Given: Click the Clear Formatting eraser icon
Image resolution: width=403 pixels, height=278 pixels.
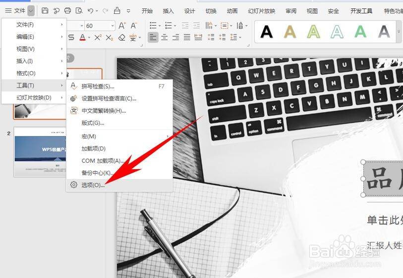Looking at the screenshot, I should [121, 38].
